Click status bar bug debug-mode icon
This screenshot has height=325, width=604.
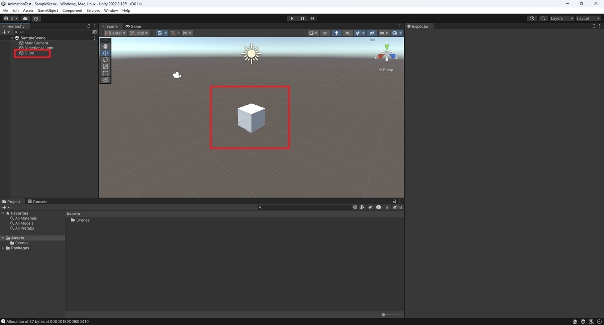pyautogui.click(x=575, y=321)
